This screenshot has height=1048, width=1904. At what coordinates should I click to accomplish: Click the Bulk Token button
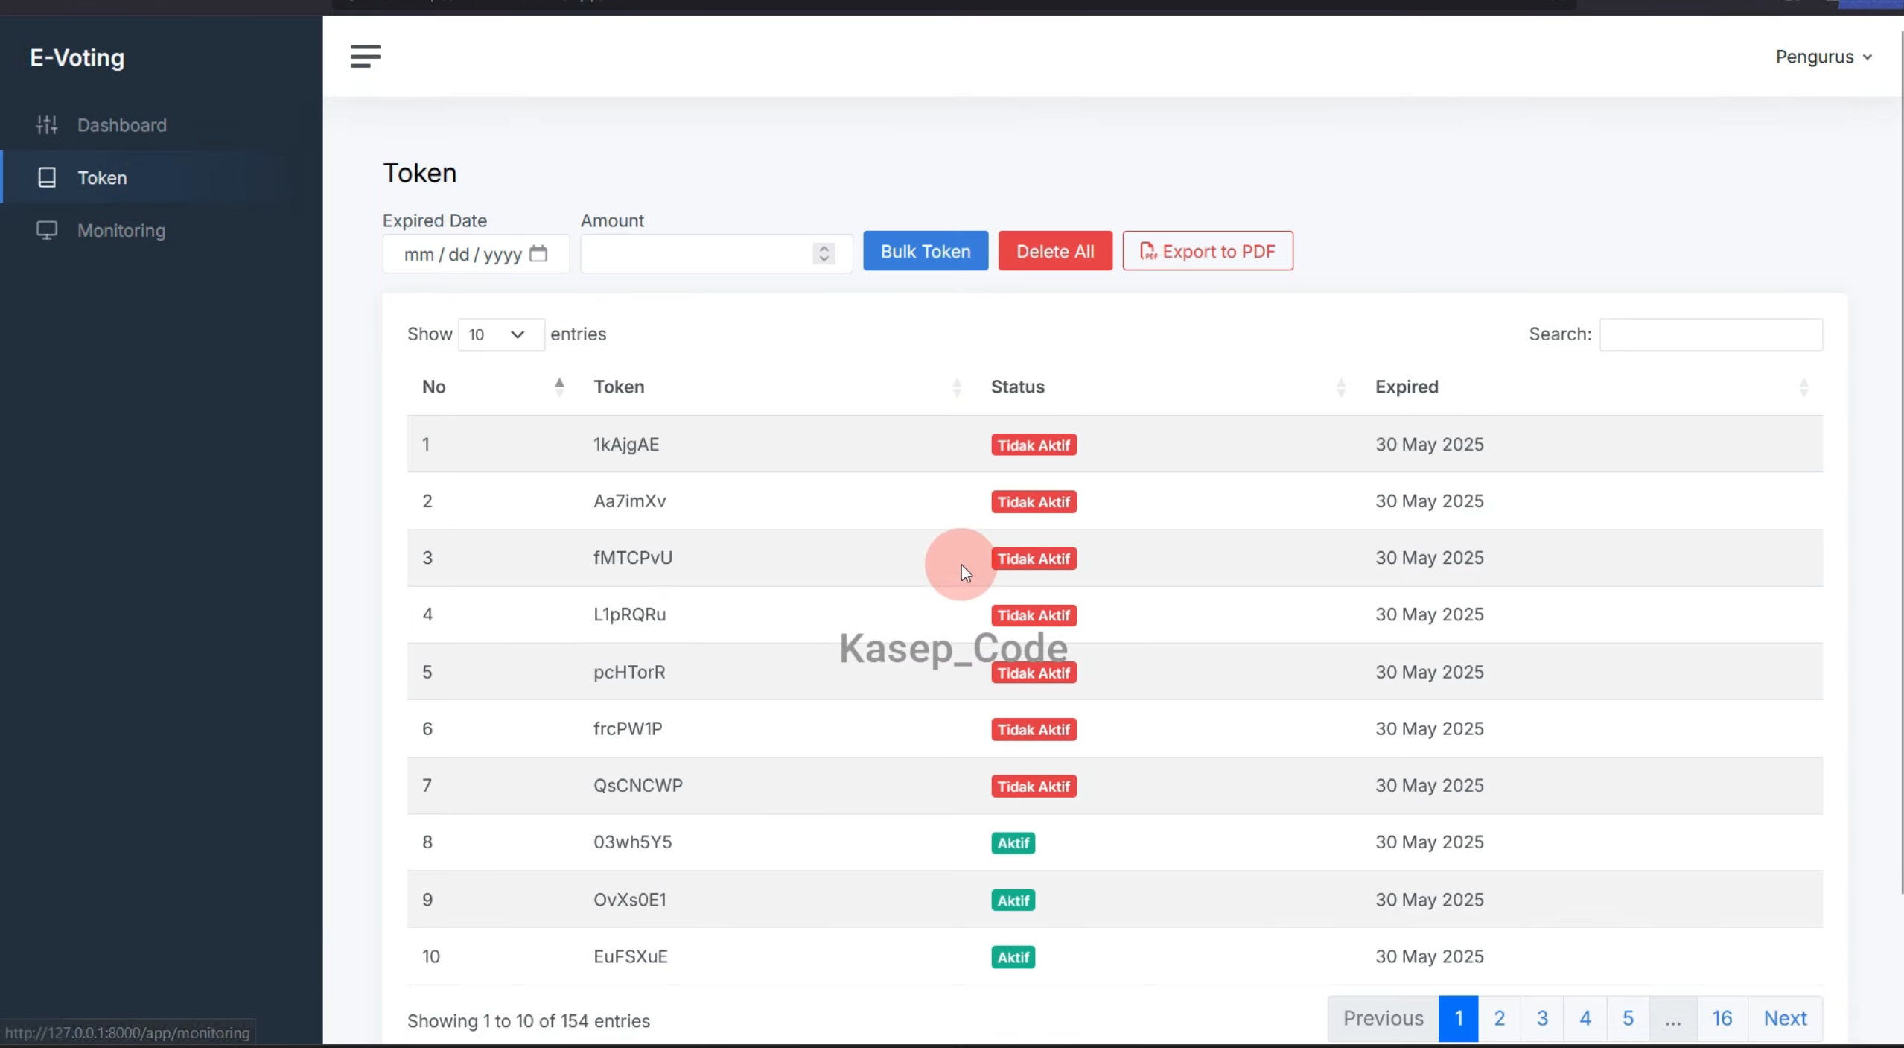point(926,251)
